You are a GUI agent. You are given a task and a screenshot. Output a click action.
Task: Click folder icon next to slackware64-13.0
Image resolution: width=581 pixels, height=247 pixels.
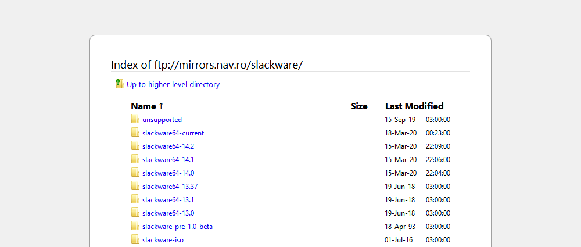pyautogui.click(x=135, y=213)
